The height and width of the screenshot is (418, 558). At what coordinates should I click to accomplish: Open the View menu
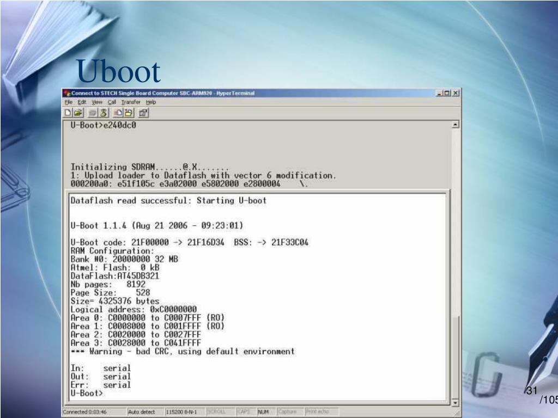[97, 102]
